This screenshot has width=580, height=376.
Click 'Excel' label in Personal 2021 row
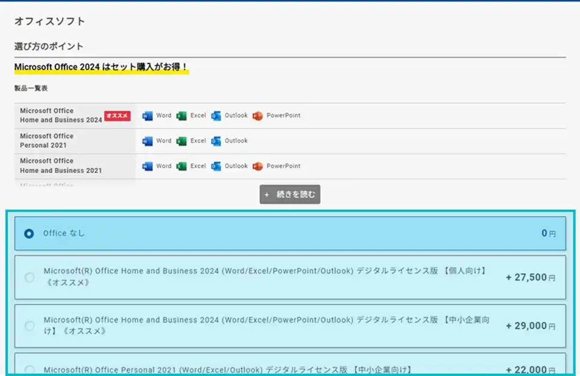point(198,141)
